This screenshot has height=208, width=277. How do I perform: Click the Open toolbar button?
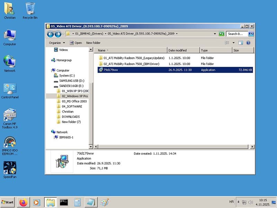coord(76,43)
